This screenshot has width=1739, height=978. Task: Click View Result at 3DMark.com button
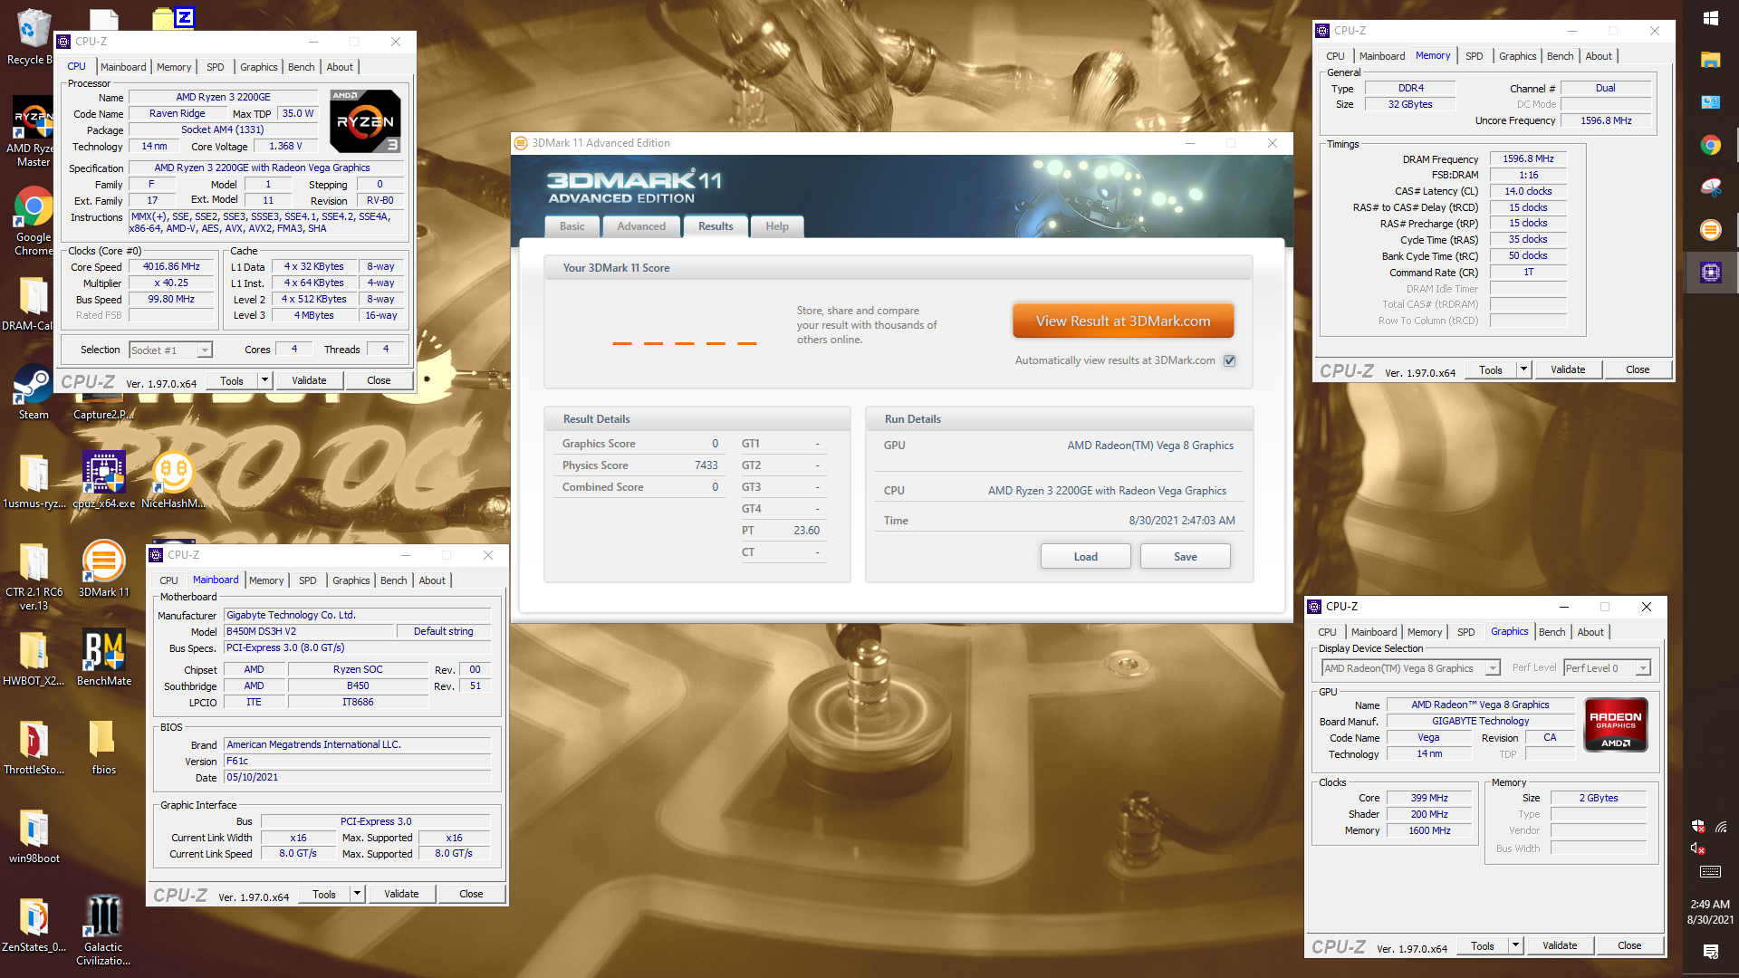(1123, 321)
